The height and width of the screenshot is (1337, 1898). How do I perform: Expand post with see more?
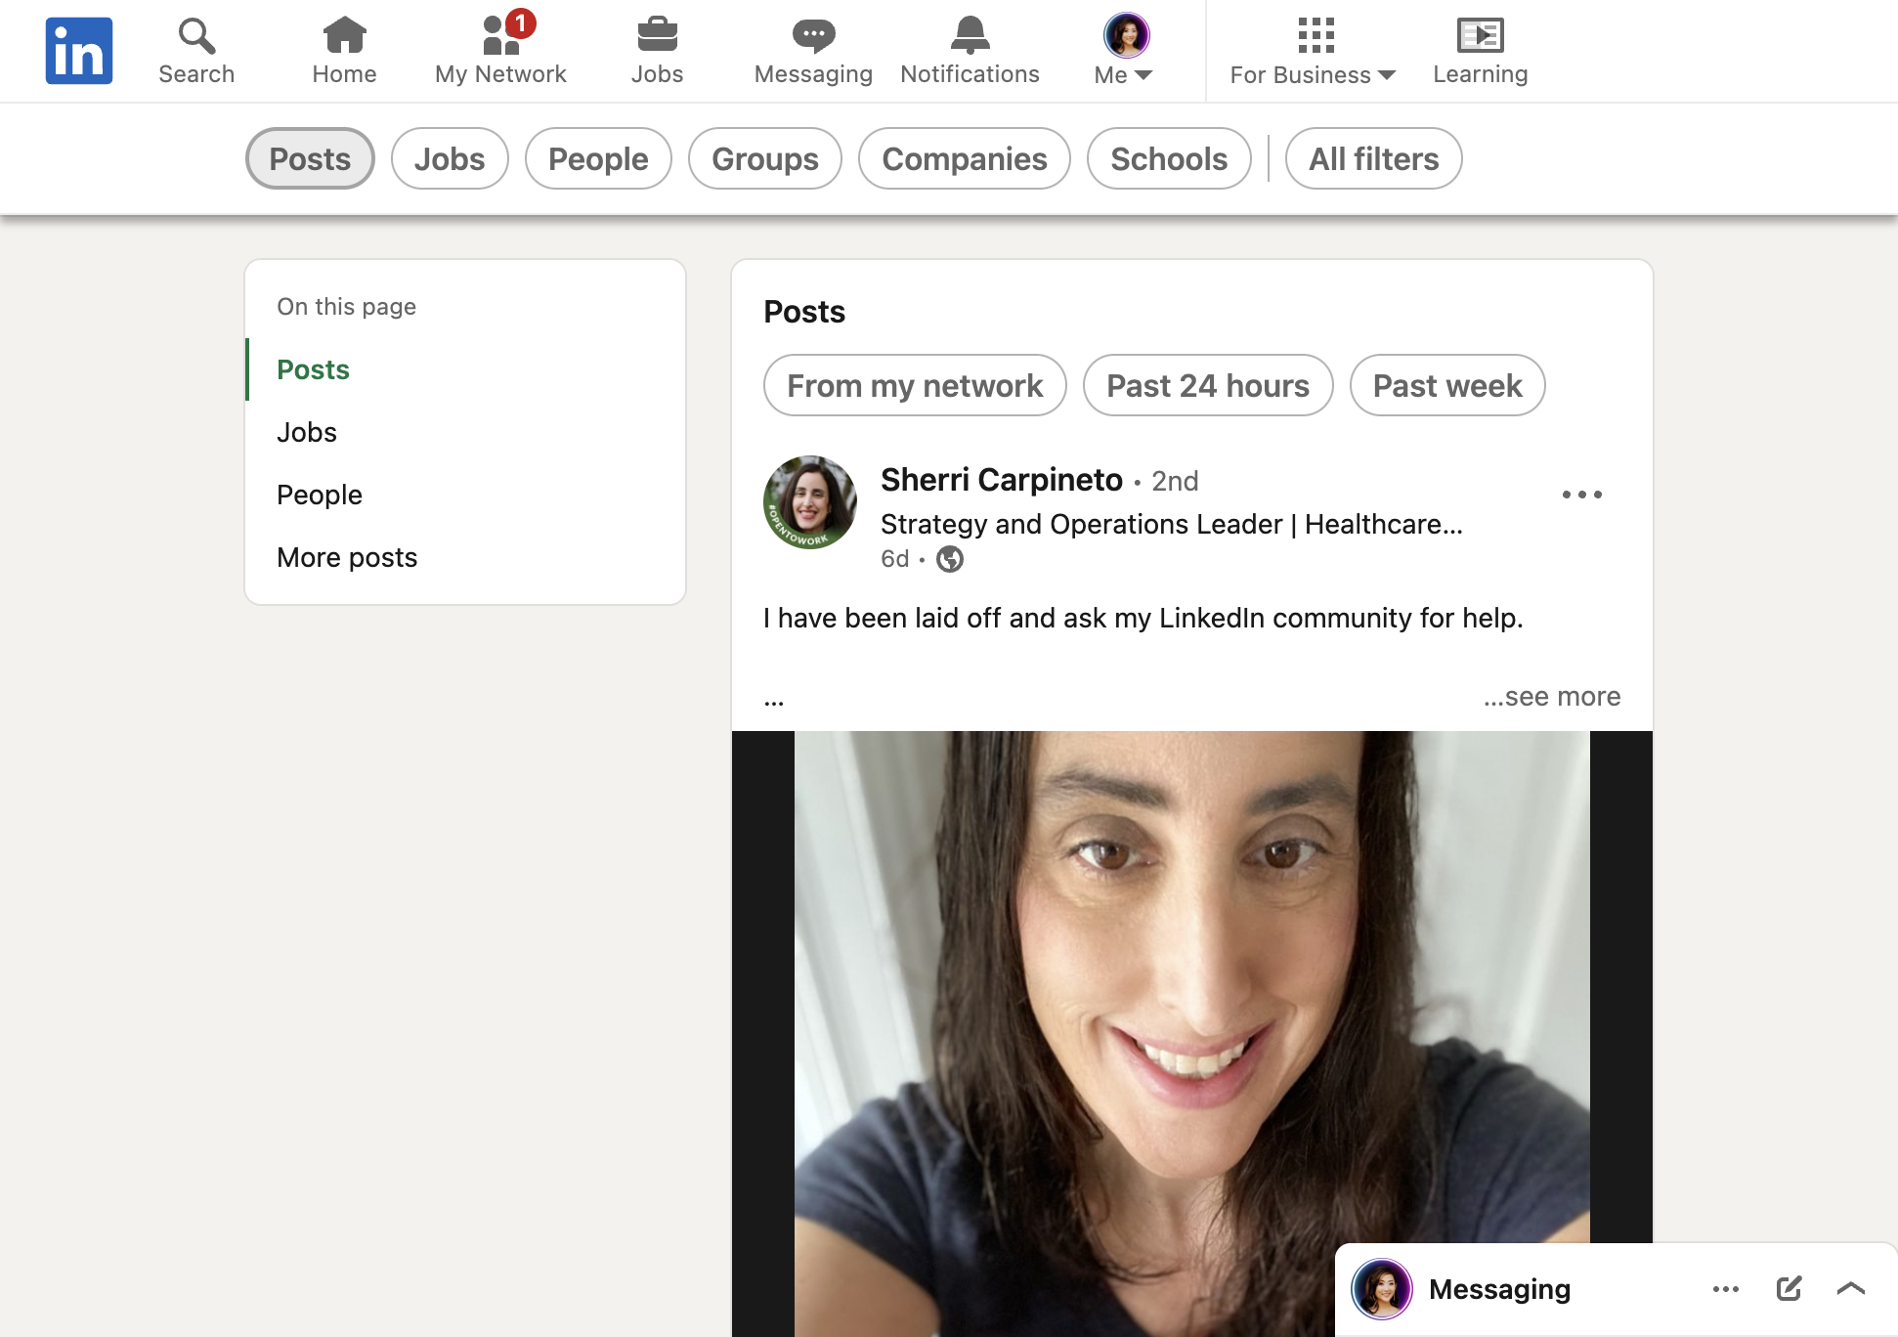(x=1552, y=697)
